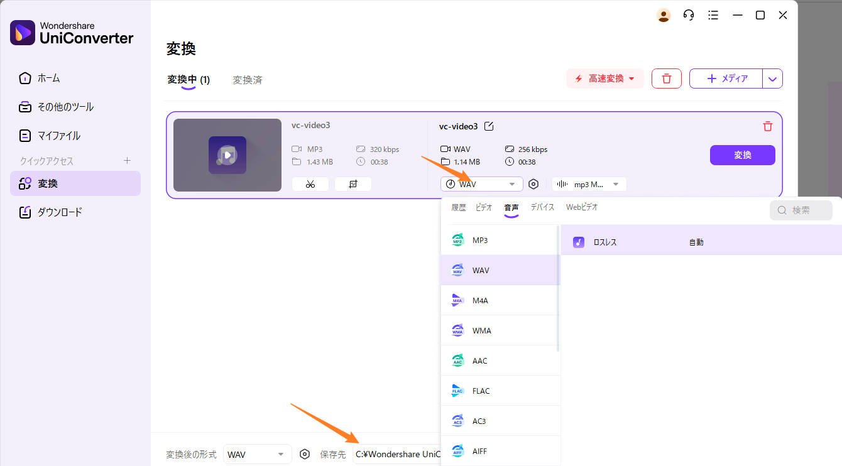Open the arrow next to メディア button
The width and height of the screenshot is (842, 466).
(773, 79)
